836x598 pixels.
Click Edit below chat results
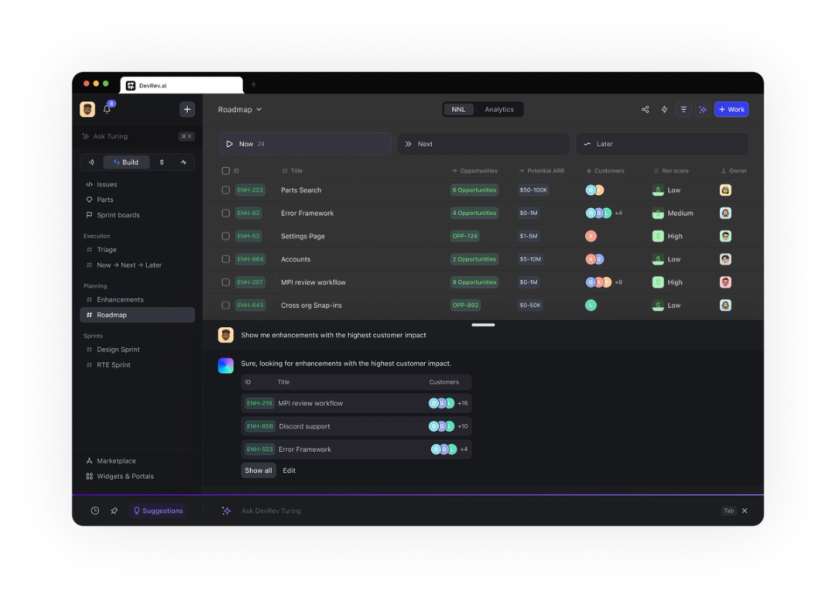coord(289,470)
